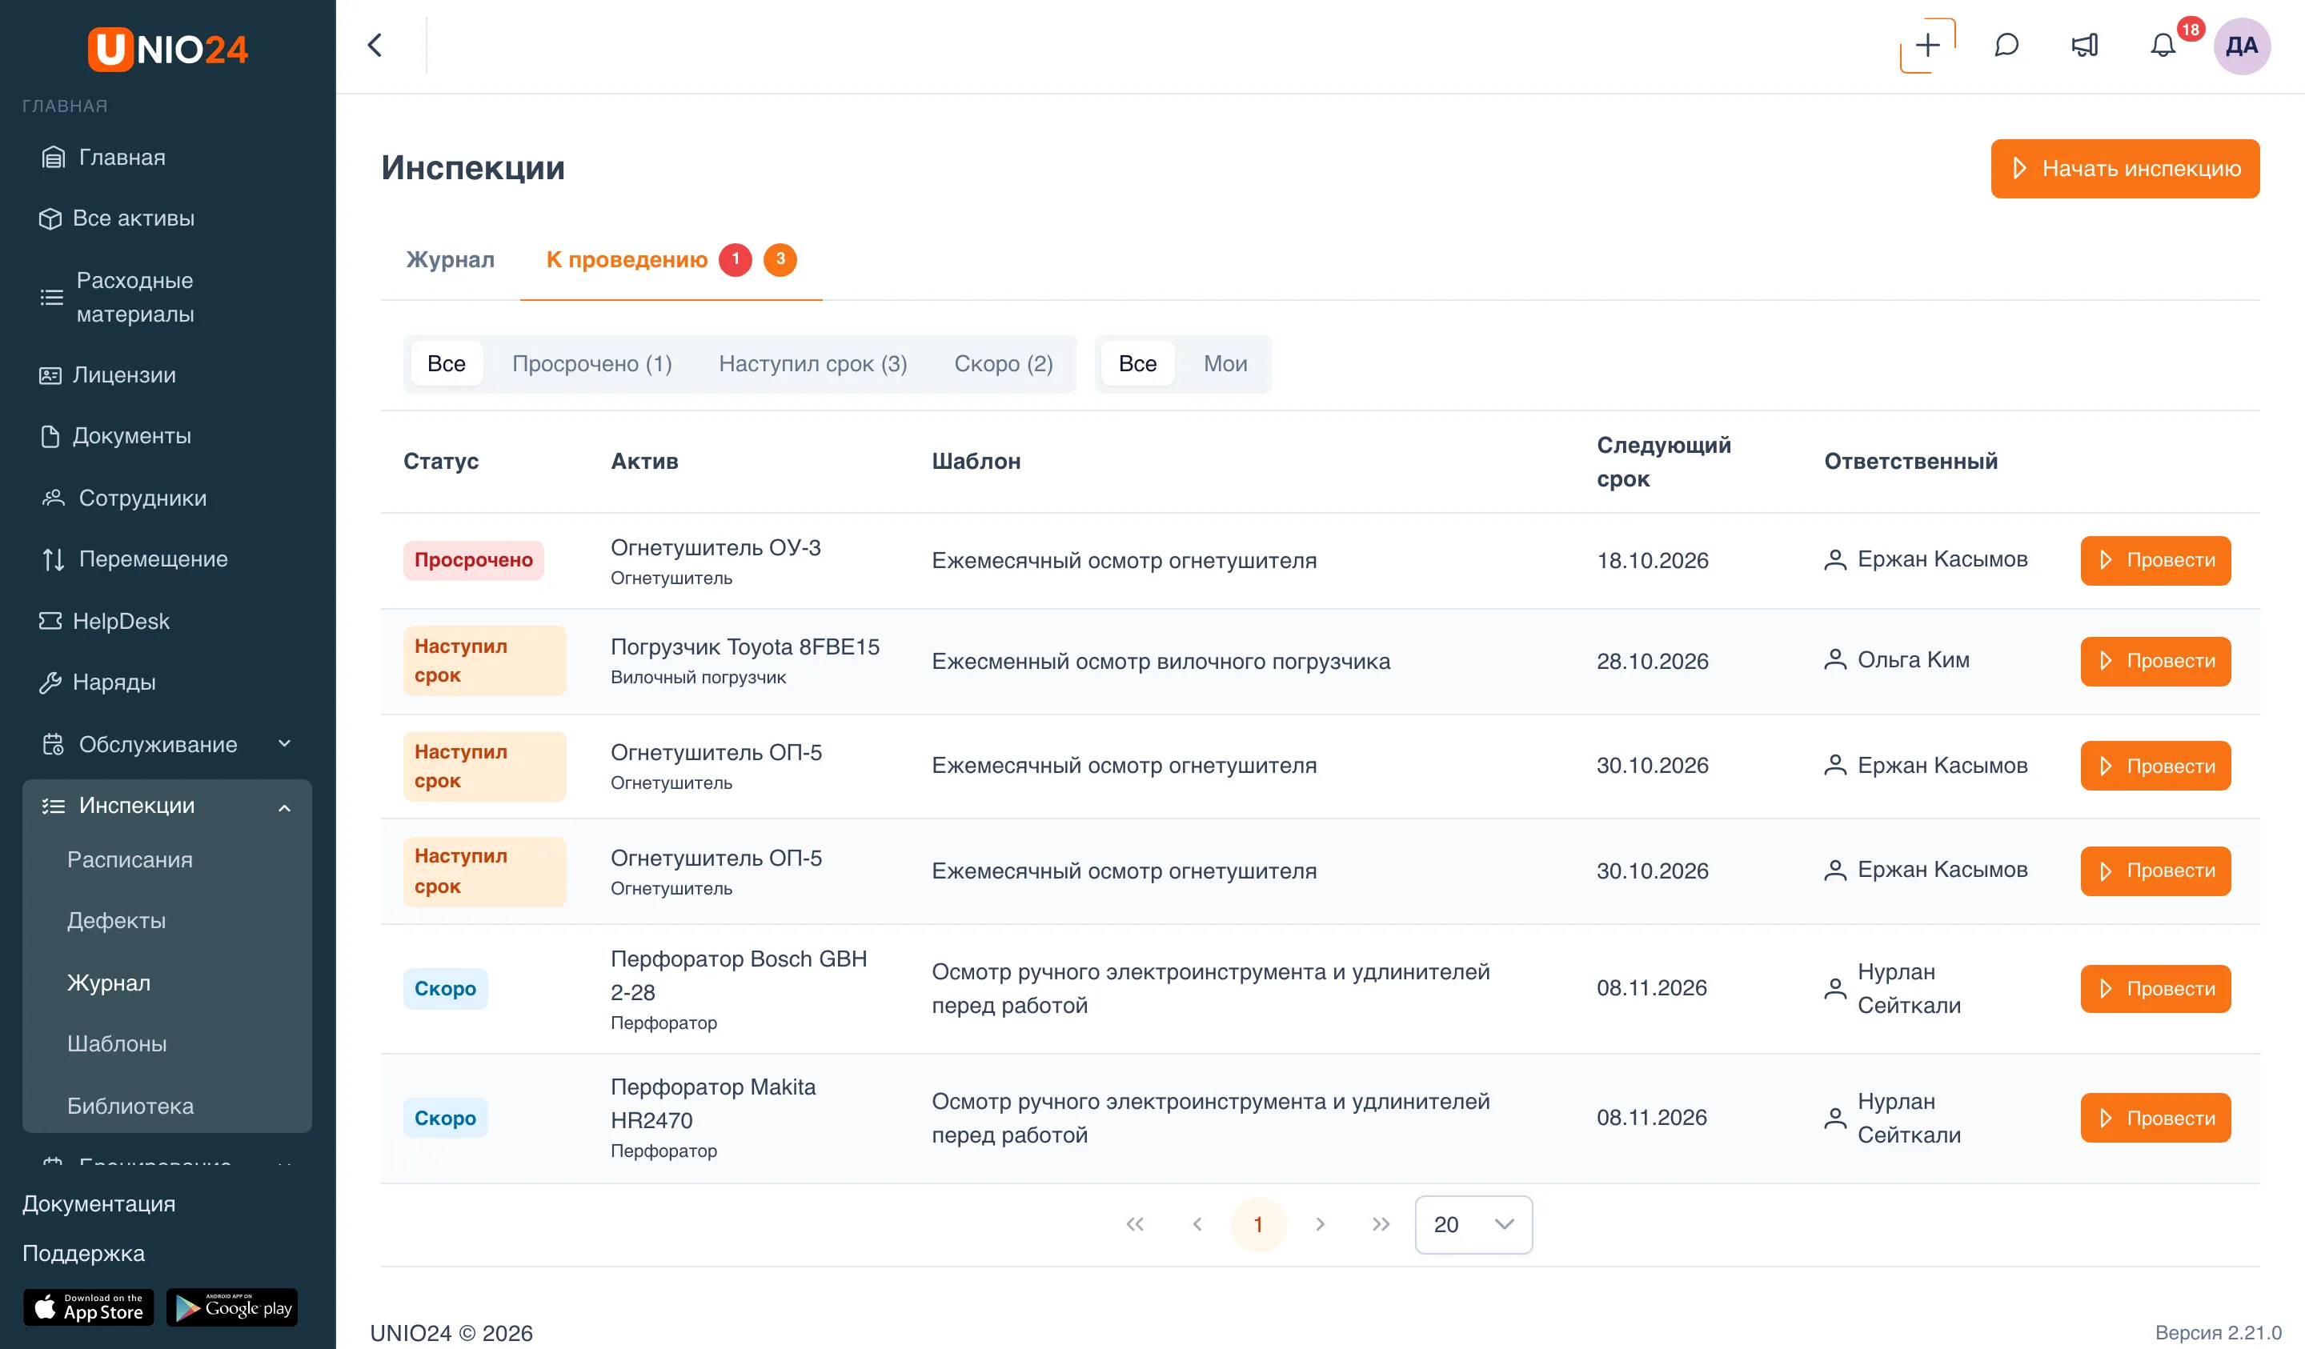Open the megaphone announcements icon
2305x1349 pixels.
(x=2085, y=46)
